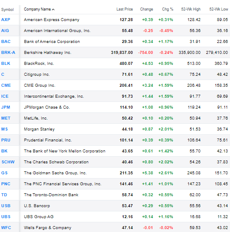Select Citigroup Inc. name
The image size is (230, 232).
coord(37,75)
